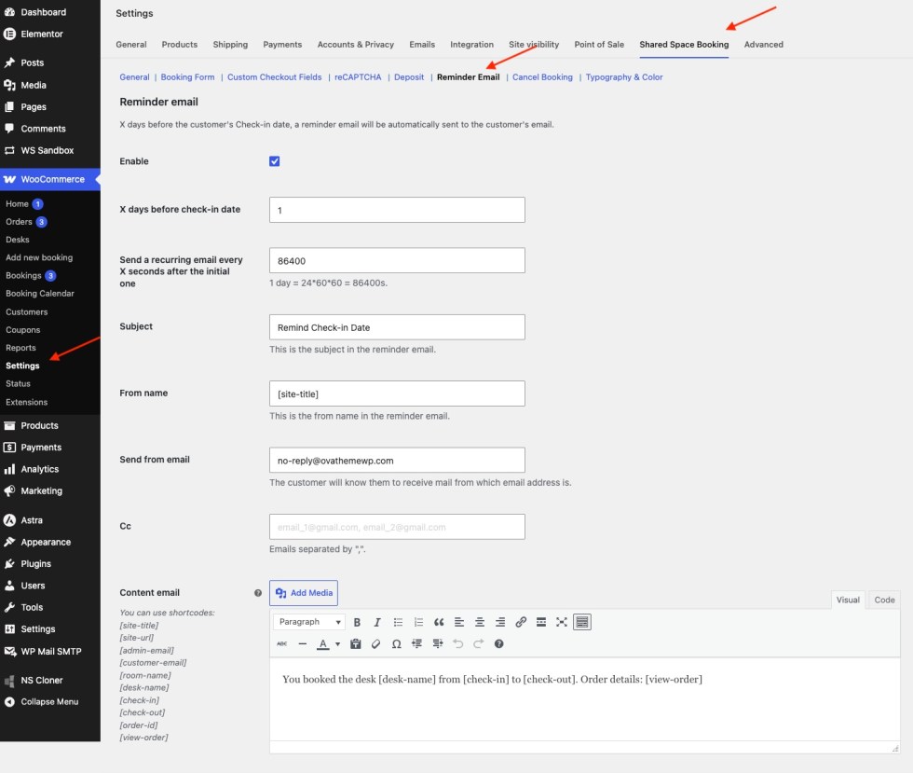The height and width of the screenshot is (773, 913).
Task: Click the recurring email seconds field
Action: pos(397,260)
